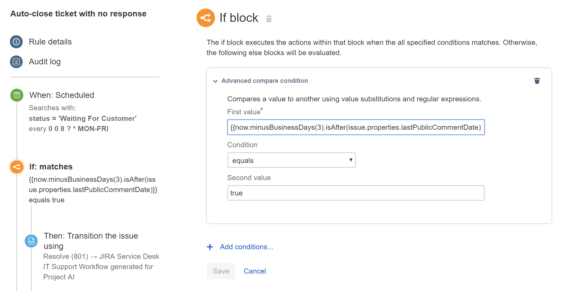
Task: Select the orange If matches branch icon
Action: click(x=17, y=167)
